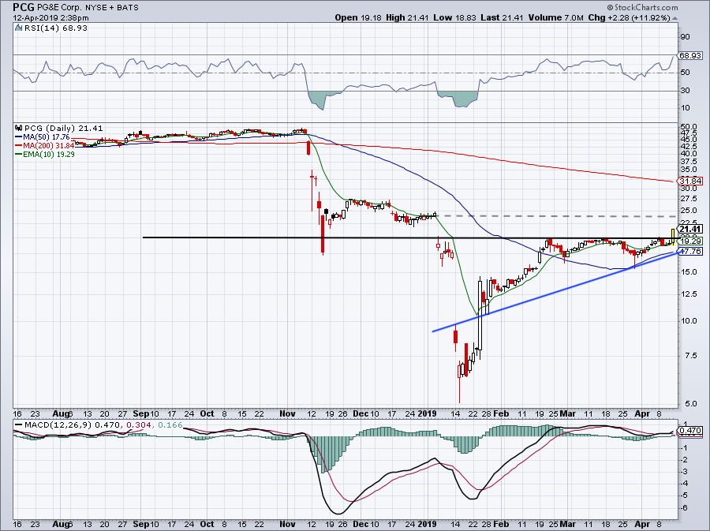Click the 'MA(200) 31.84' legend text
710x531 pixels.
click(x=48, y=146)
